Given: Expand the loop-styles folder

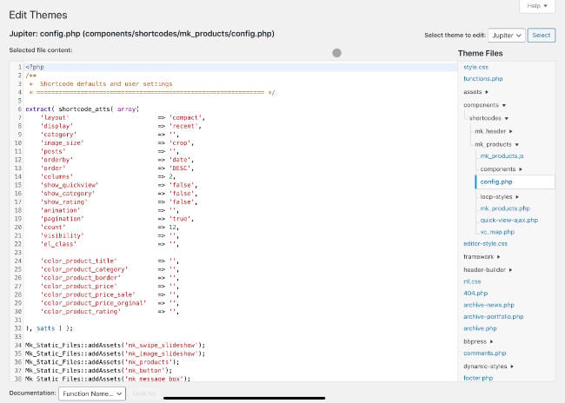Looking at the screenshot, I should coord(500,196).
